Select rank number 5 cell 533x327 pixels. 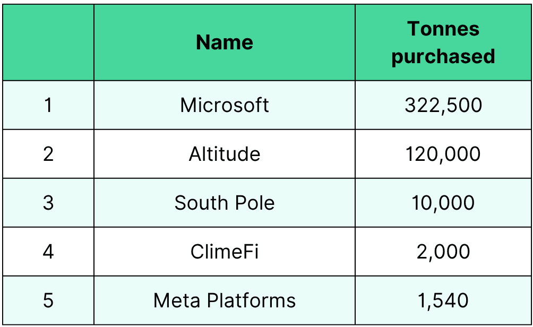48,300
